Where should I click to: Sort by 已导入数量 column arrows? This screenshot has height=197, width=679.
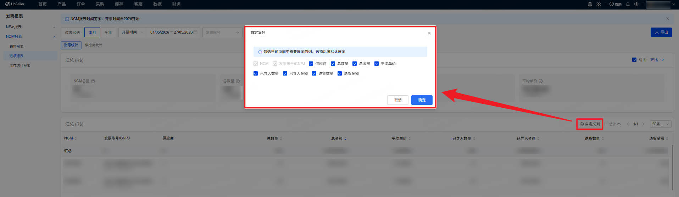[x=474, y=138]
